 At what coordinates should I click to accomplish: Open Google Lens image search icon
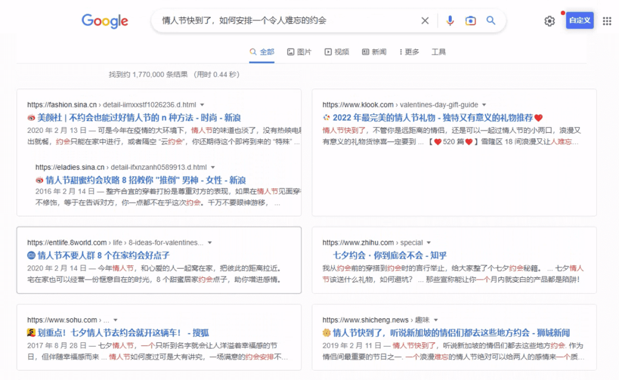coord(471,20)
